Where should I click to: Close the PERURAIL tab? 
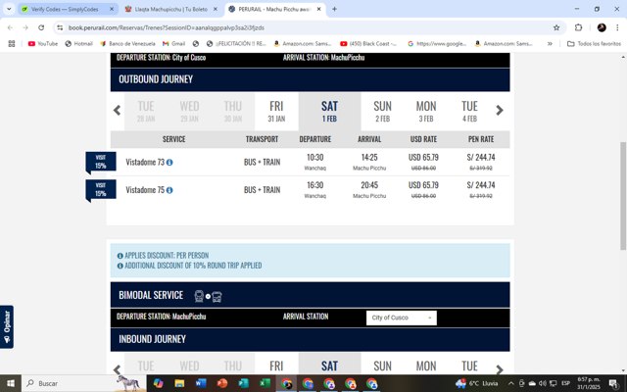coord(318,9)
